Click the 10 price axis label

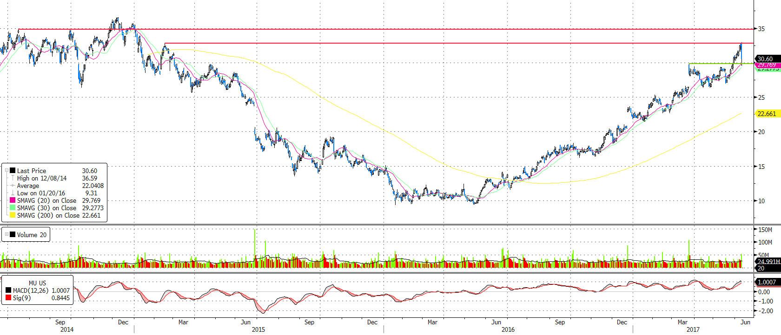coord(761,201)
